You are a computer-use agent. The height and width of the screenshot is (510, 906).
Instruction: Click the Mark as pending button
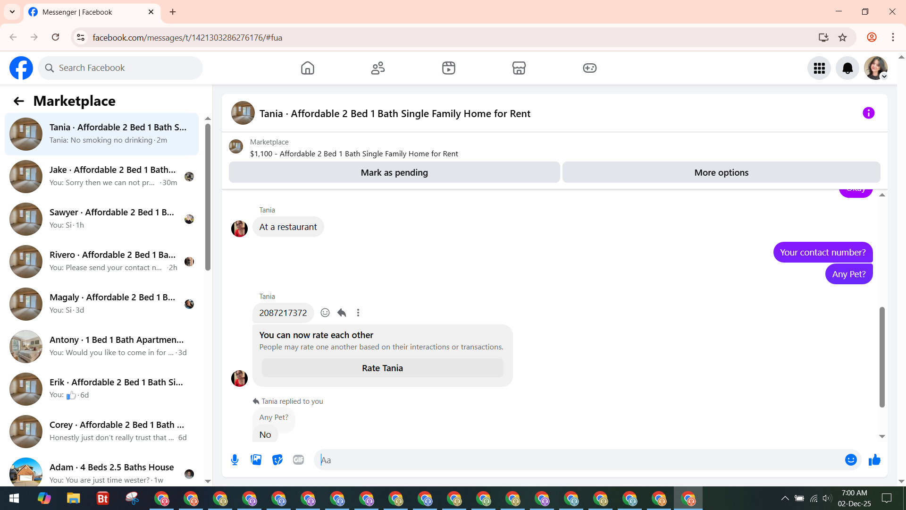[394, 173]
